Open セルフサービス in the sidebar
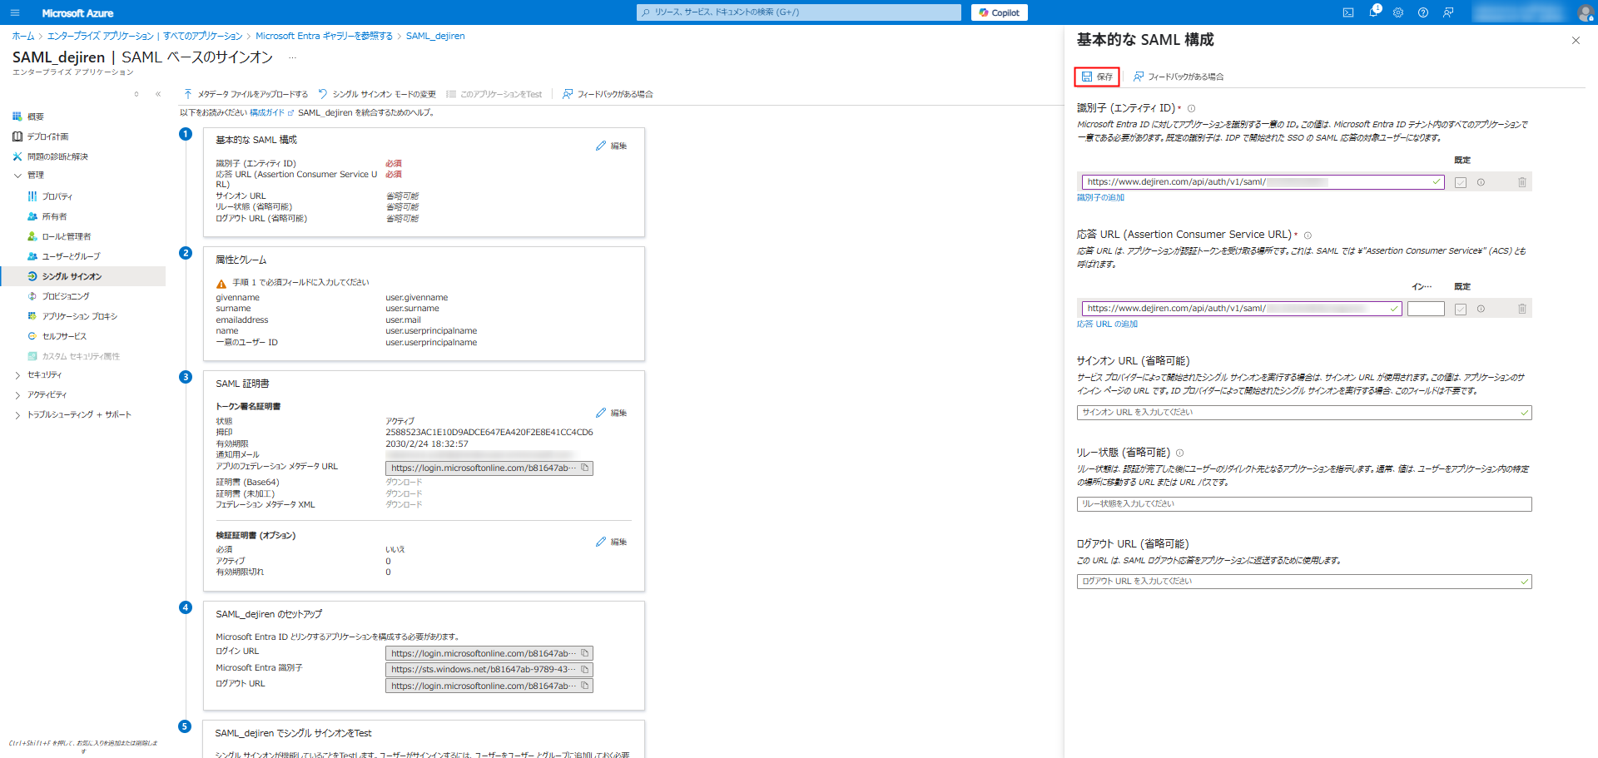 64,336
